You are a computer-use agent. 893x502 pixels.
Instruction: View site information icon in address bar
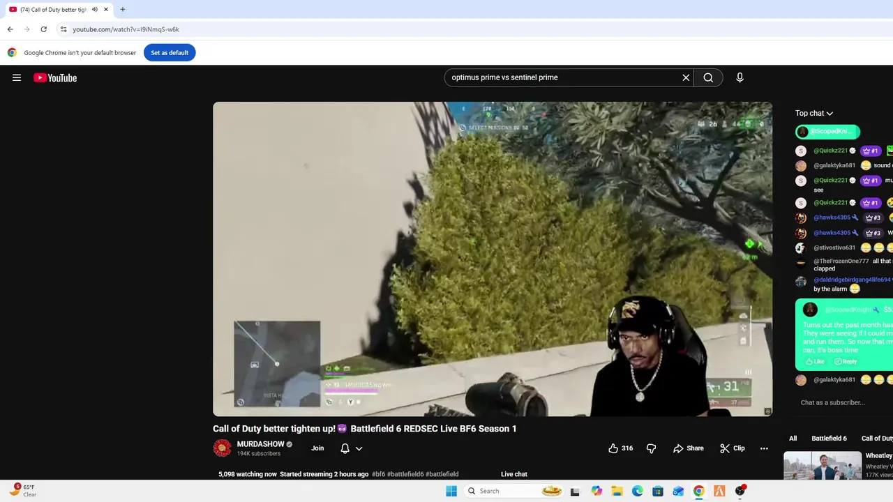click(63, 29)
